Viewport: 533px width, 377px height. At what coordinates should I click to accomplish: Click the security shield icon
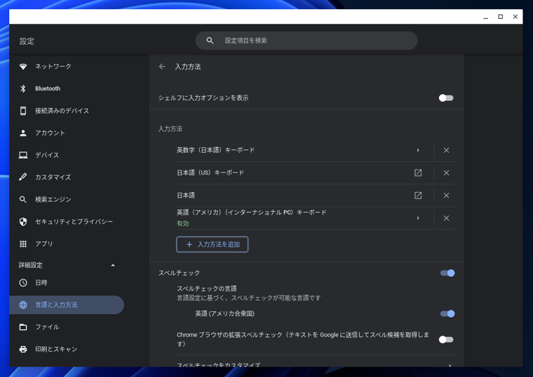tap(23, 221)
